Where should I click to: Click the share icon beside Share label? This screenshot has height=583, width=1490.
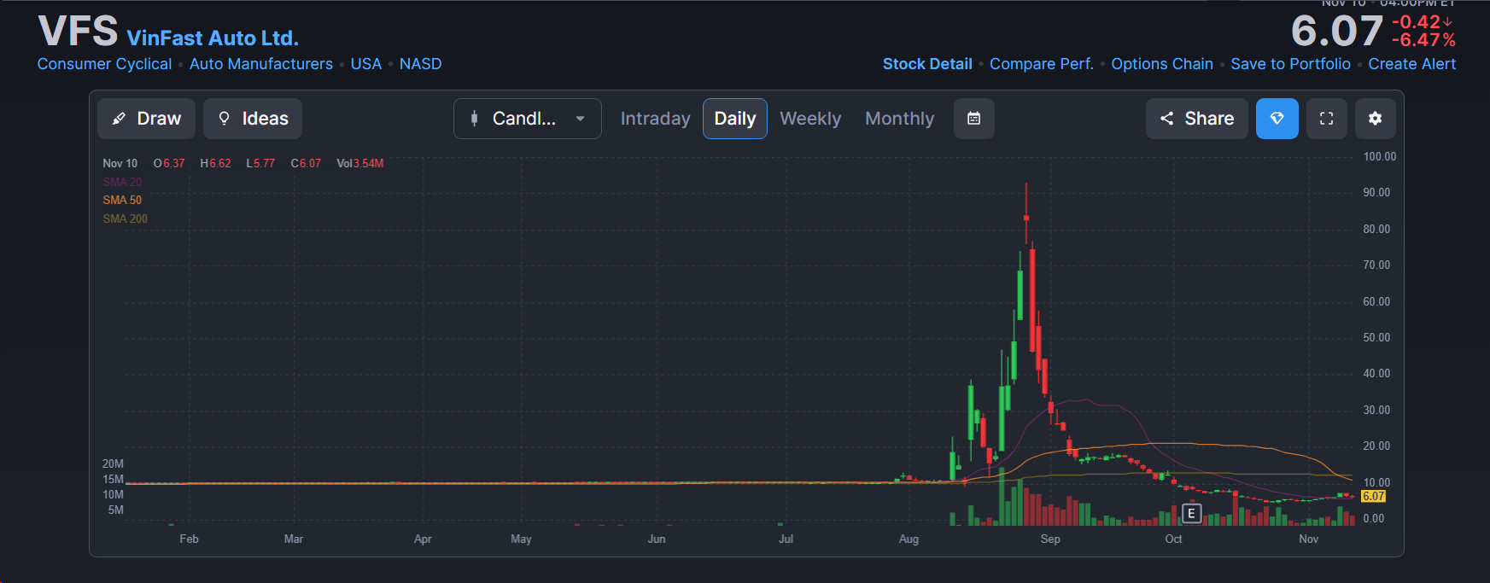1166,119
